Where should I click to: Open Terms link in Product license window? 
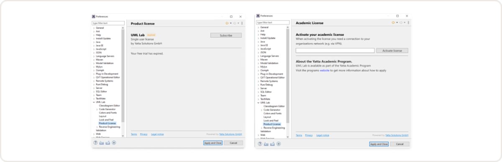134,134
